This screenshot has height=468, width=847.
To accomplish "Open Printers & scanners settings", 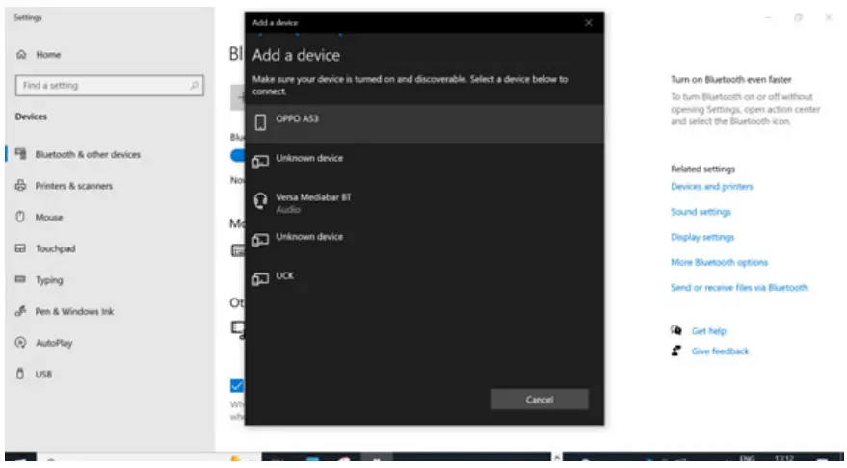I will click(x=74, y=186).
